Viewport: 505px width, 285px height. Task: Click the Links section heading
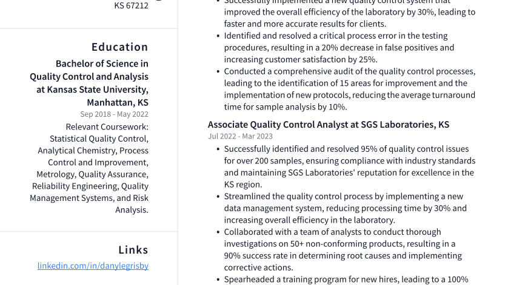click(x=133, y=250)
